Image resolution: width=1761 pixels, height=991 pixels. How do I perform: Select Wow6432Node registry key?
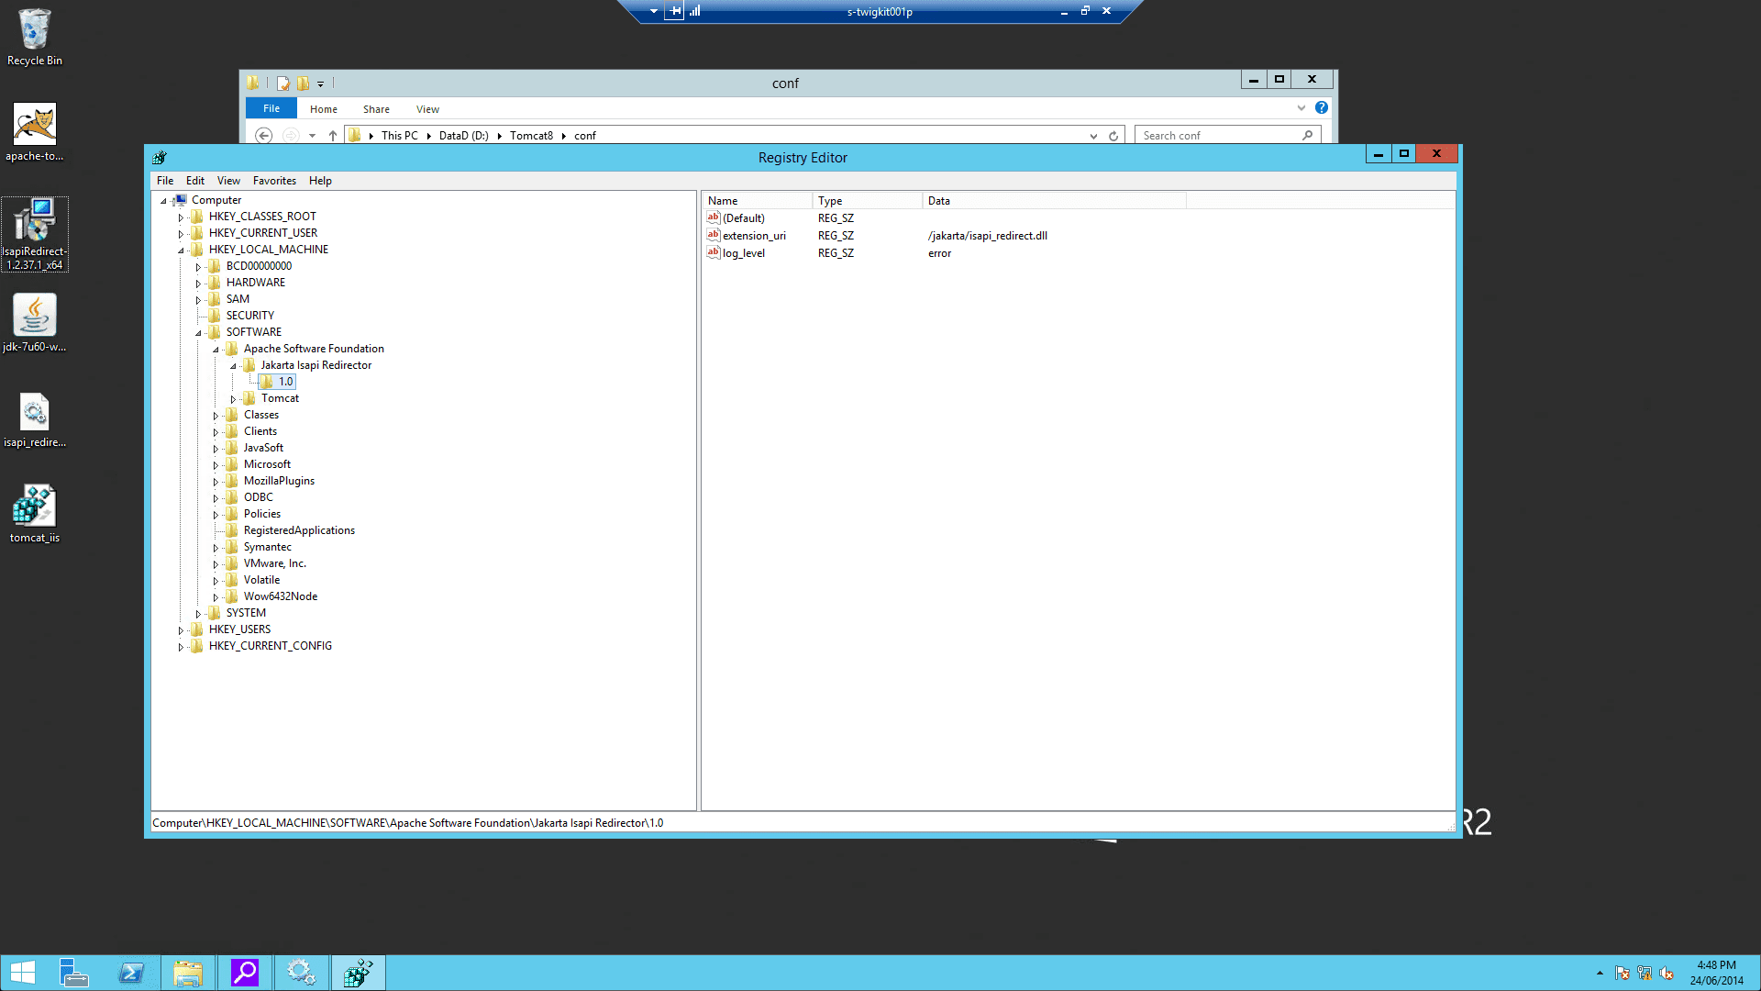click(281, 596)
